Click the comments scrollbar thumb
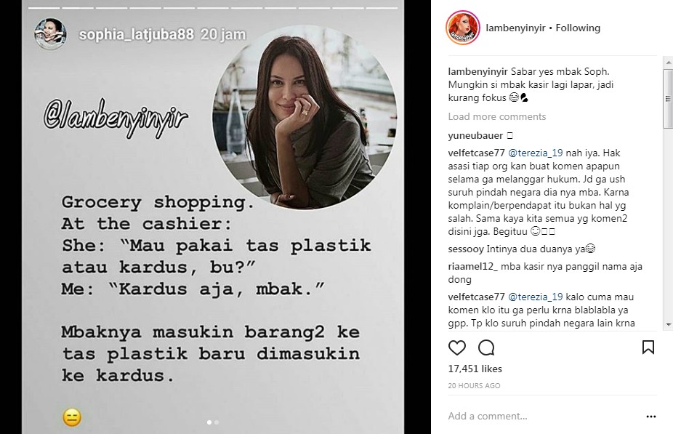This screenshot has width=673, height=434. tap(668, 99)
